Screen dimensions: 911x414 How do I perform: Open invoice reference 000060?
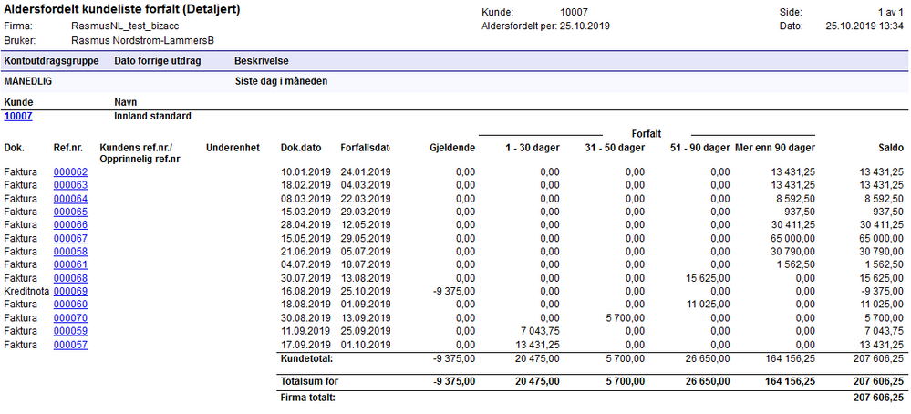(70, 305)
